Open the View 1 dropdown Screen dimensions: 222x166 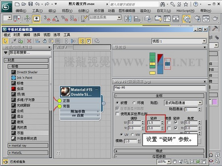click(204, 41)
